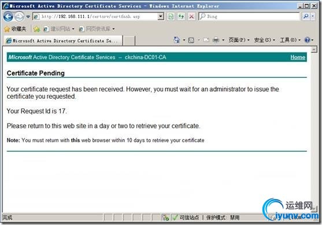Click the Trusted Sites (可信站点) status zone
This screenshot has width=322, height=225.
click(x=189, y=217)
